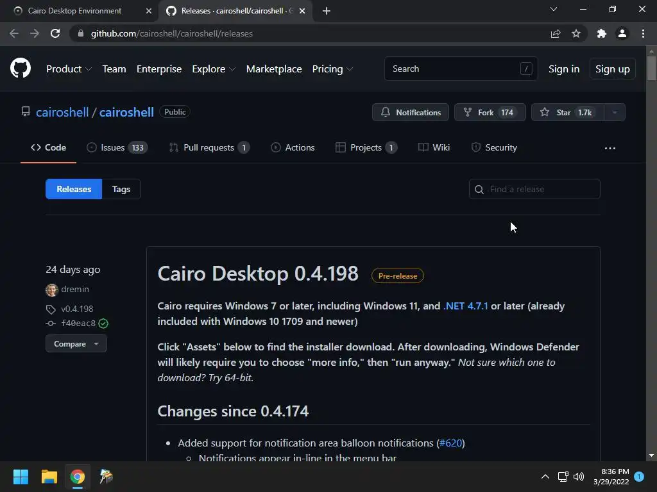Open File Explorer from taskbar
The image size is (657, 492).
49,477
